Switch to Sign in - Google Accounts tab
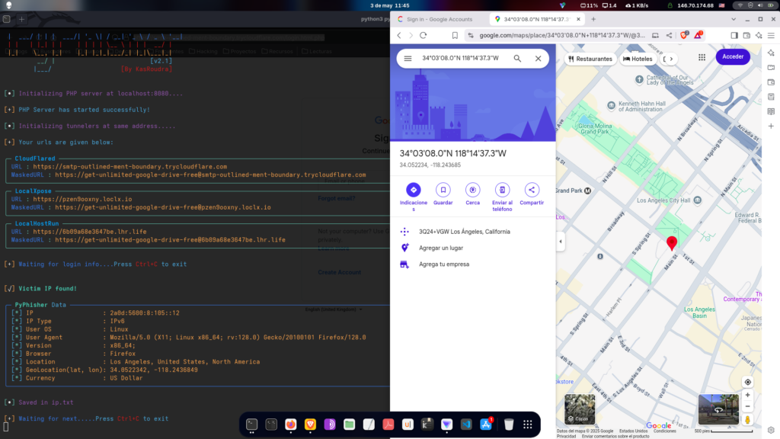780x439 pixels. click(x=440, y=19)
